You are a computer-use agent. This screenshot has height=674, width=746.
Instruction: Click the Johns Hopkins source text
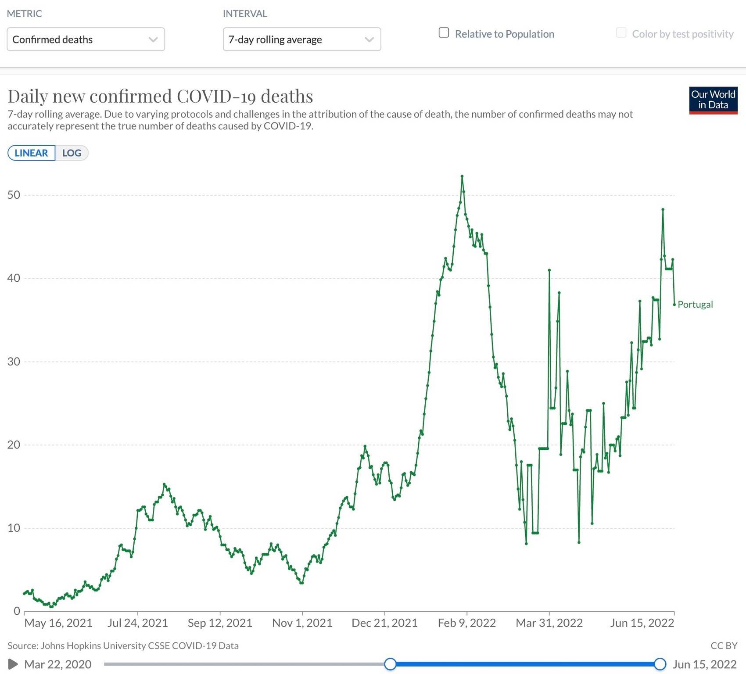pyautogui.click(x=123, y=645)
